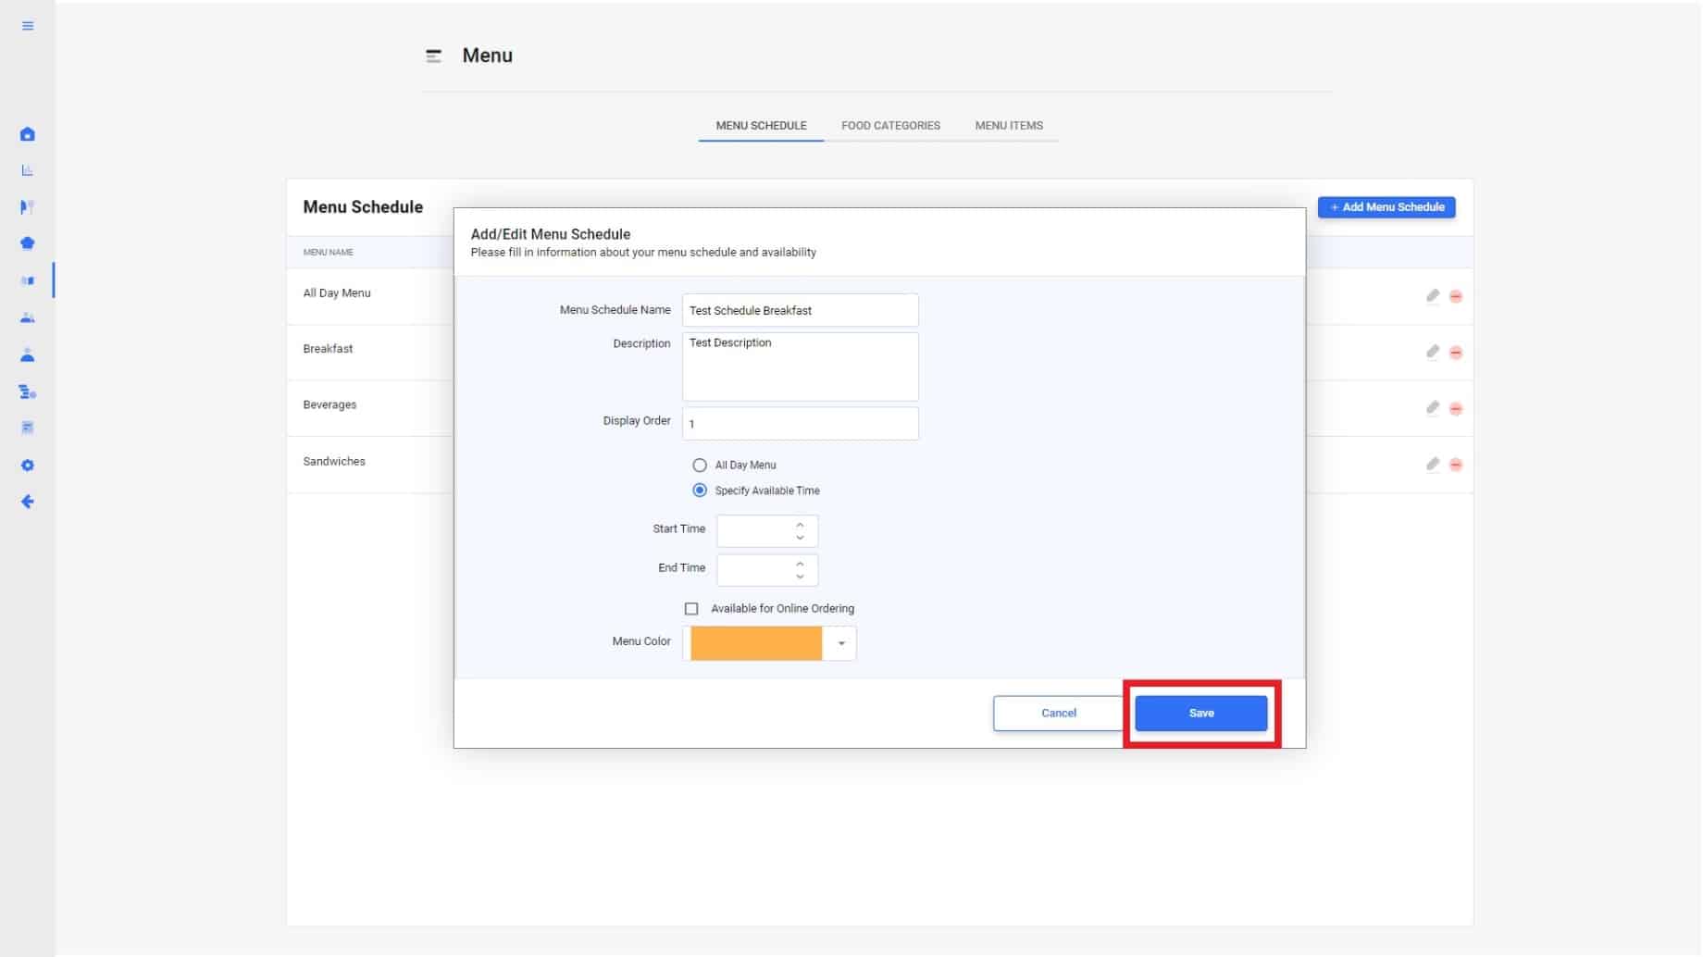The height and width of the screenshot is (957, 1703).
Task: Select Specify Available Time radio option
Action: pos(700,491)
